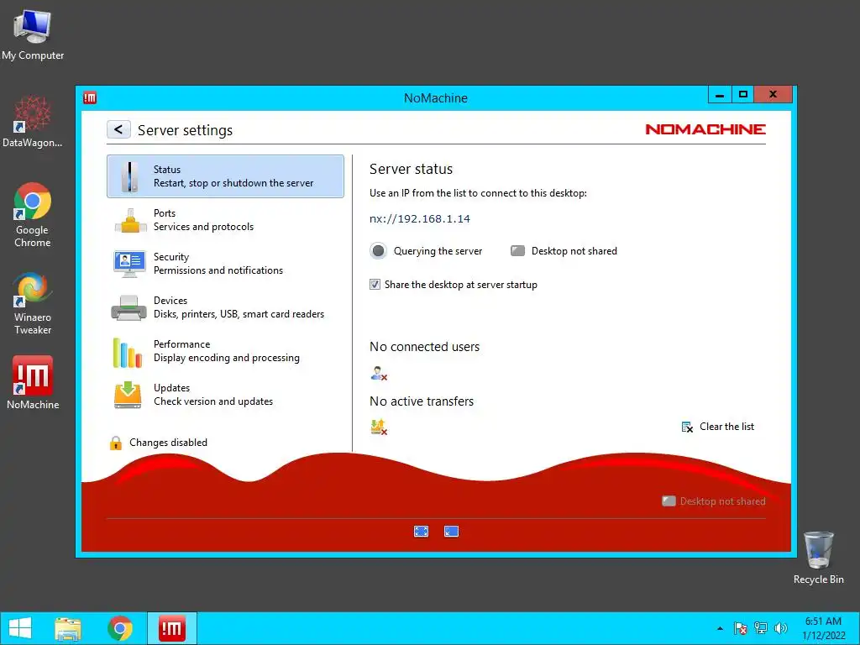Switch to Security Permissions and notifications
This screenshot has height=645, width=860.
[225, 264]
